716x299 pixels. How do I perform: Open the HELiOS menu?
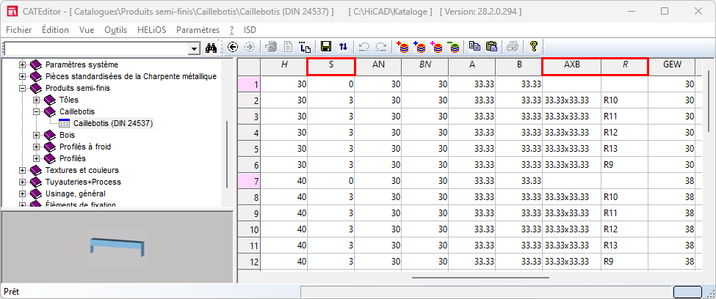click(x=151, y=30)
